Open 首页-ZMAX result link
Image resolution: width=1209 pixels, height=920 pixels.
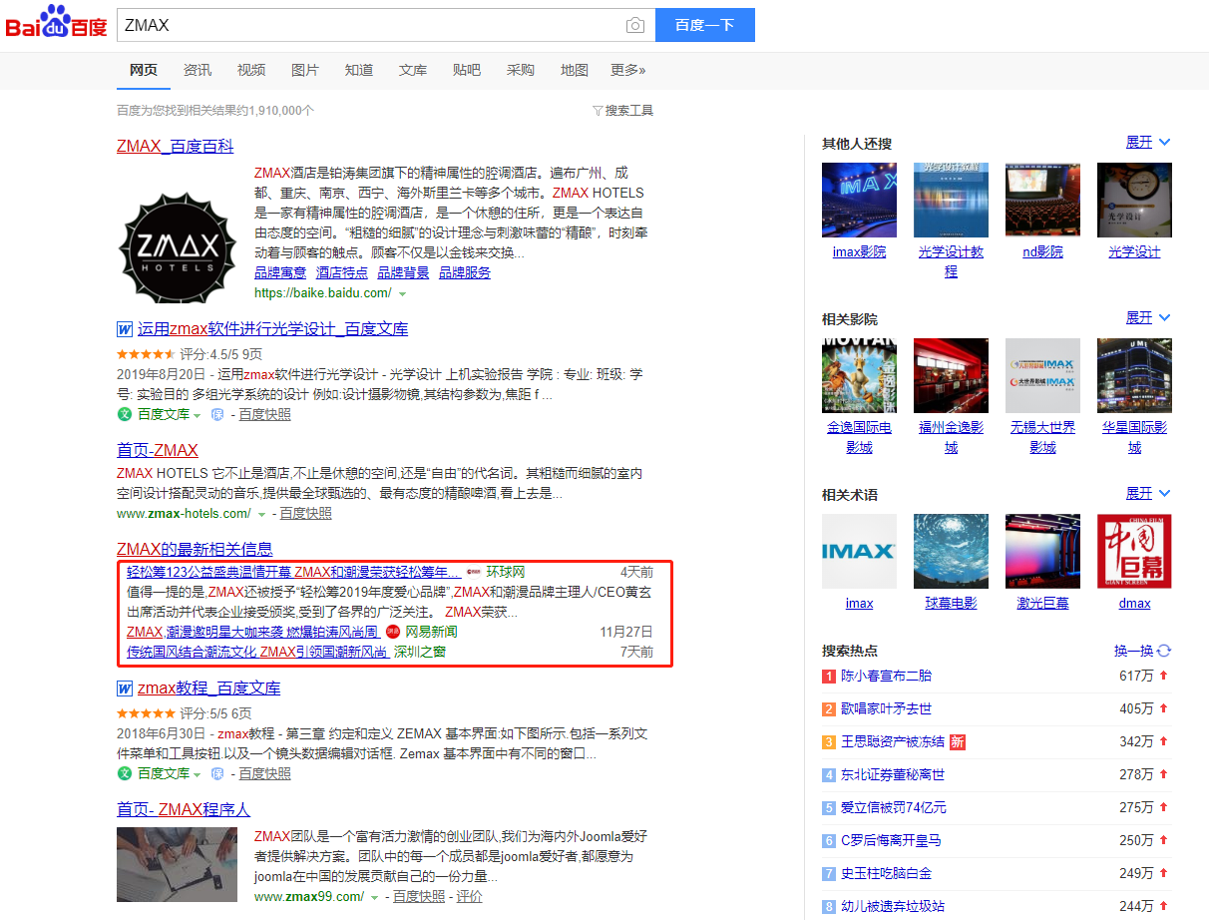point(158,450)
